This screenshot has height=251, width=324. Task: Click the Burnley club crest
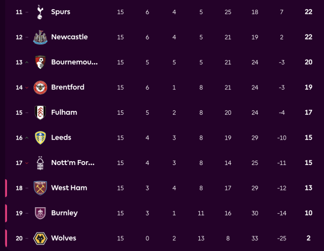click(40, 213)
